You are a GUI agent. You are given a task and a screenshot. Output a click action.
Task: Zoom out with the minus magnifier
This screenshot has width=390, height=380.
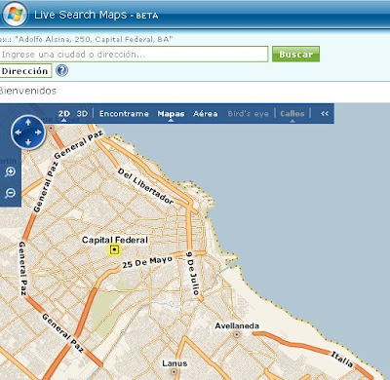[10, 193]
